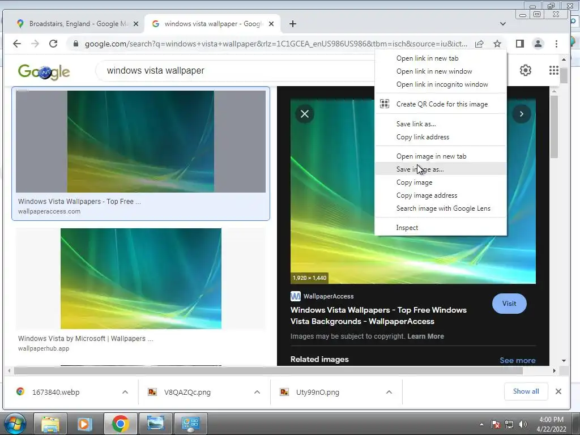Click the QR code icon in context menu

click(x=385, y=104)
